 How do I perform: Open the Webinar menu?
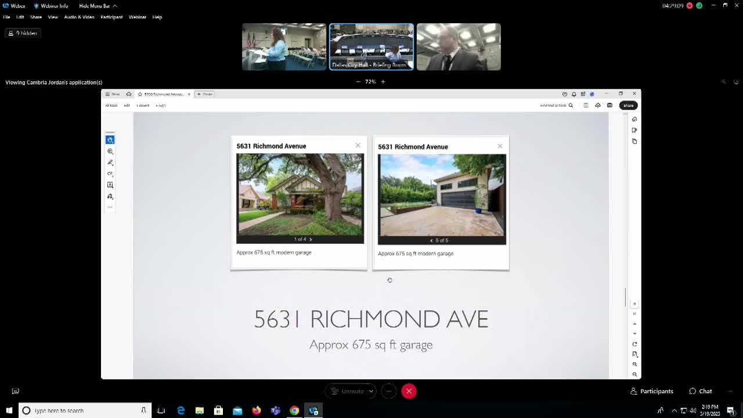[x=138, y=17]
